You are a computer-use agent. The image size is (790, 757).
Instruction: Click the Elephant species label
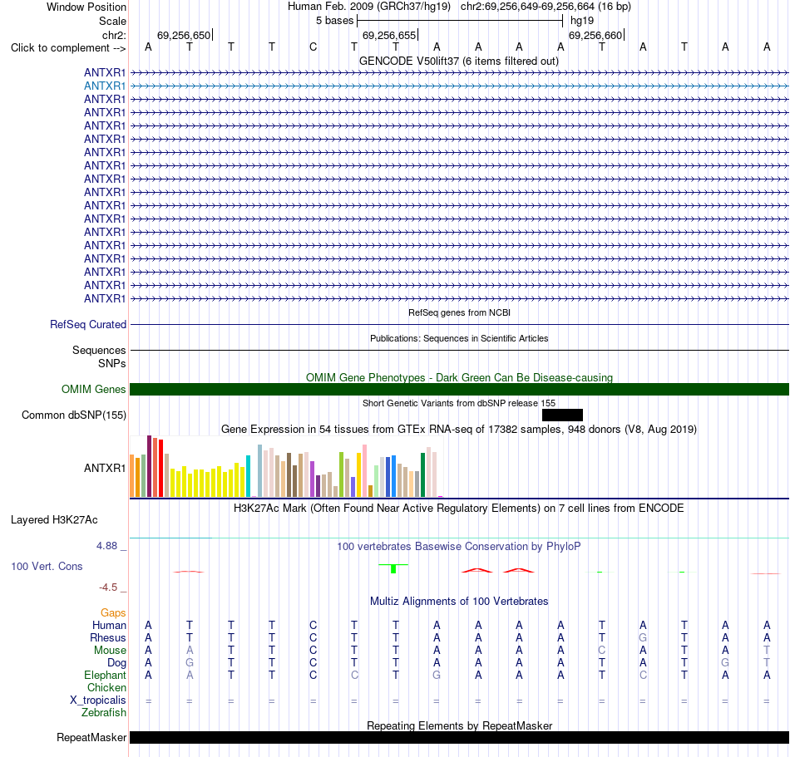[x=106, y=675]
